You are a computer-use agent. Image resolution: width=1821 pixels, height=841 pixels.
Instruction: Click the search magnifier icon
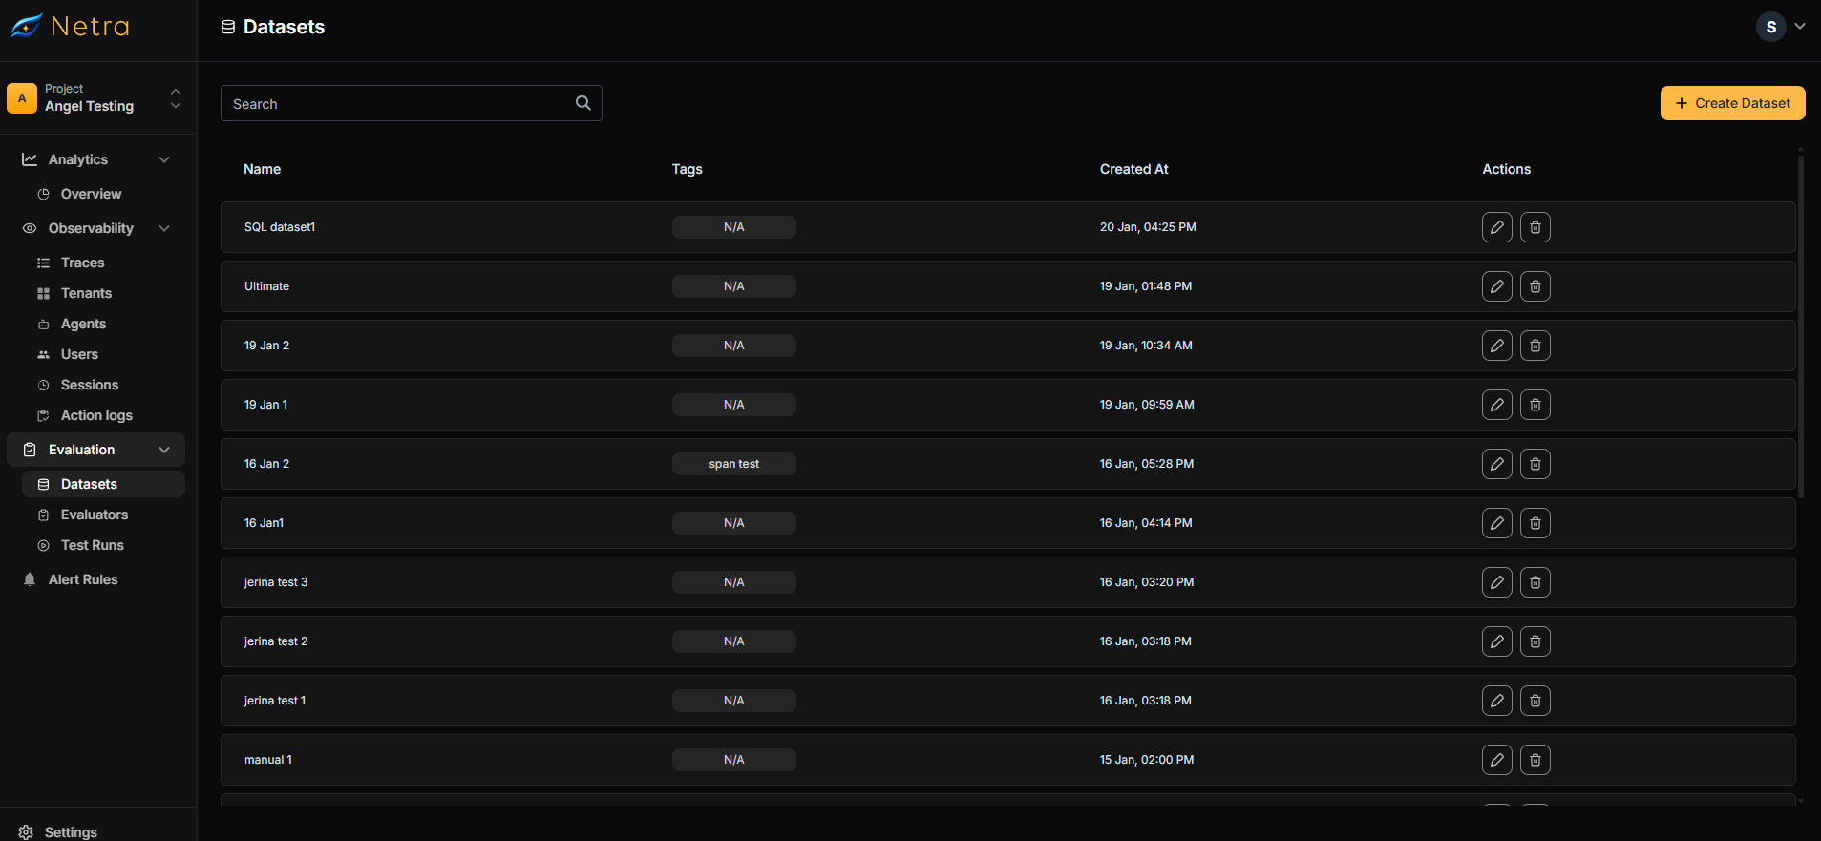582,103
